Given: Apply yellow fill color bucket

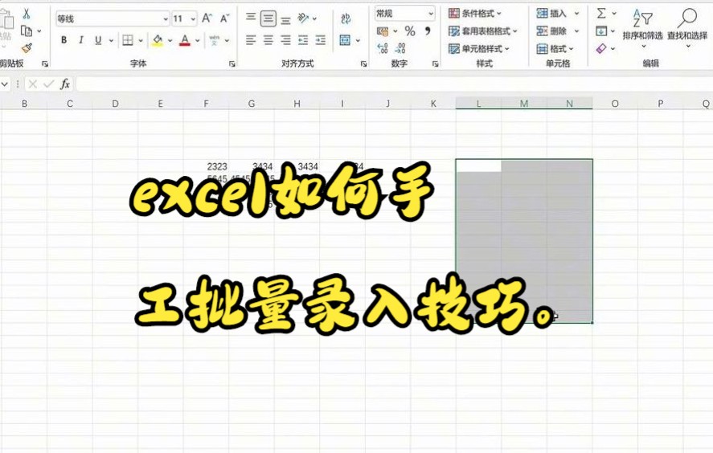Looking at the screenshot, I should 158,40.
